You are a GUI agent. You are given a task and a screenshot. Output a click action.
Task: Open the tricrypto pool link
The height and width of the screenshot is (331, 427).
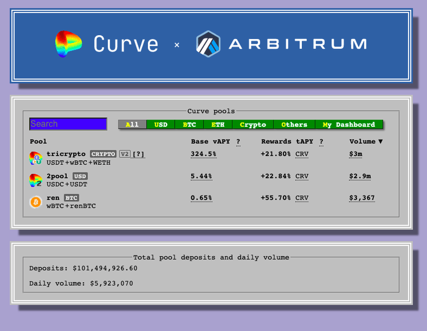[x=66, y=154]
